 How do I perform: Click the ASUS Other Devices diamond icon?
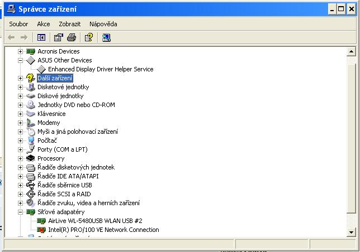31,60
